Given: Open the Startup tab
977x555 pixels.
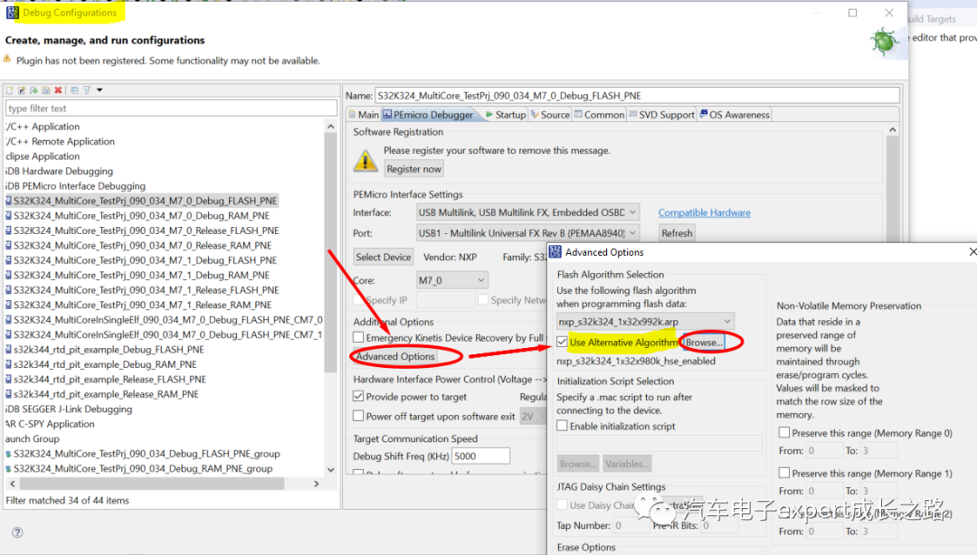Looking at the screenshot, I should [506, 115].
